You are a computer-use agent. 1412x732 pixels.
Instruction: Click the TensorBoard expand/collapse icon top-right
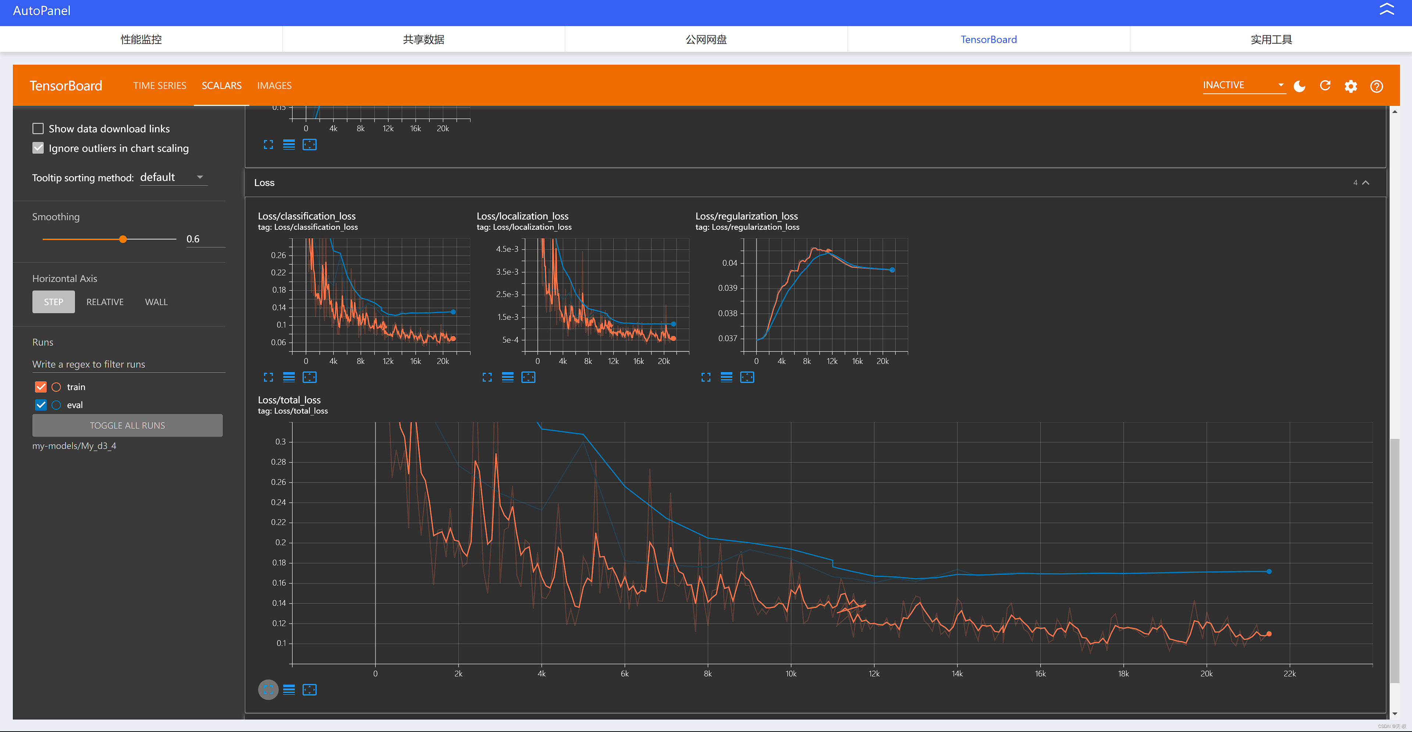(1389, 10)
